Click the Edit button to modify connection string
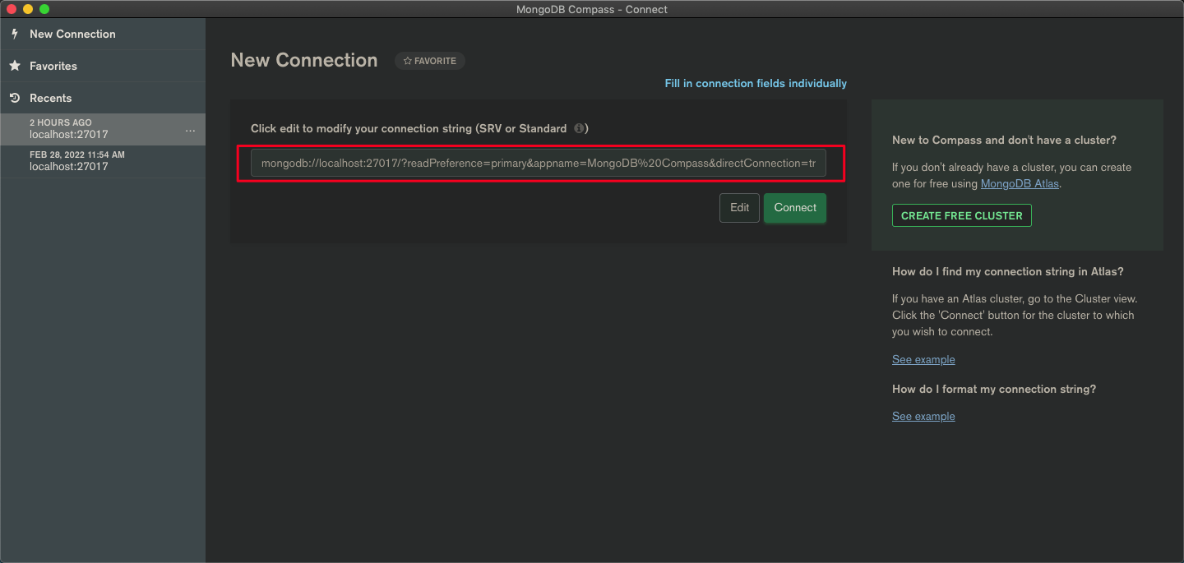 tap(738, 207)
